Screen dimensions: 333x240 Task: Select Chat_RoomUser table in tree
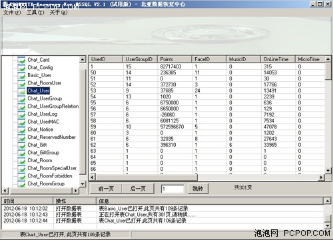click(45, 83)
